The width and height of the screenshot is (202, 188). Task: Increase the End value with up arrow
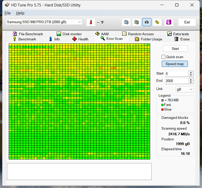(191, 80)
